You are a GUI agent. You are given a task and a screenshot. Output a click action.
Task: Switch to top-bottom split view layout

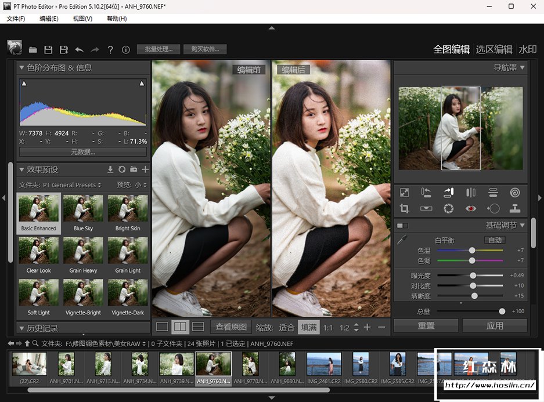tap(198, 327)
